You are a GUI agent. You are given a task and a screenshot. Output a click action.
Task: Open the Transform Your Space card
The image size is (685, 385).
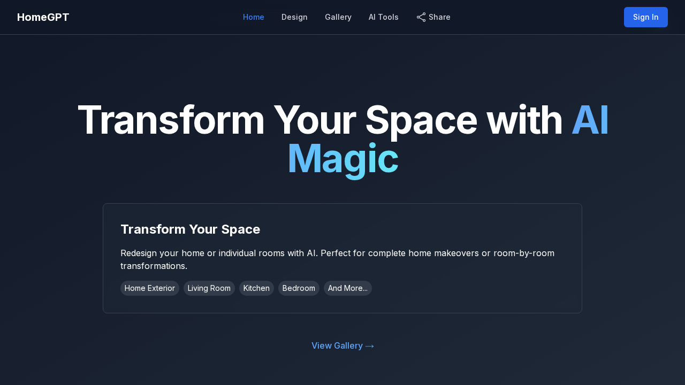342,258
